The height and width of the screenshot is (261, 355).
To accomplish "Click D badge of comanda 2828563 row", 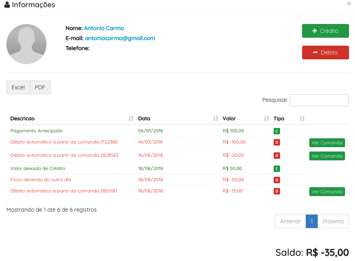I will [276, 156].
